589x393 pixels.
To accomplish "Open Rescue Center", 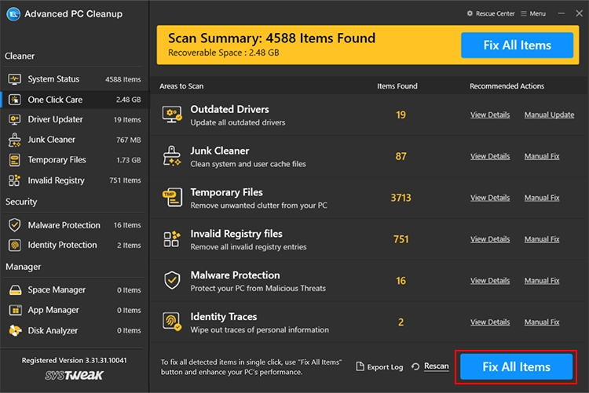I will tap(491, 13).
